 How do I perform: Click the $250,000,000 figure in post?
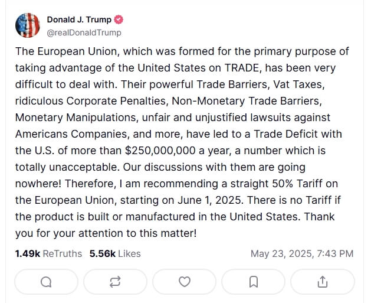[x=160, y=151]
